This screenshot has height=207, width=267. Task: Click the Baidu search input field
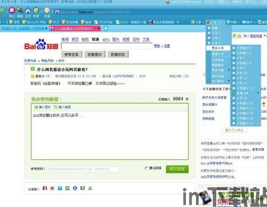tap(106, 46)
